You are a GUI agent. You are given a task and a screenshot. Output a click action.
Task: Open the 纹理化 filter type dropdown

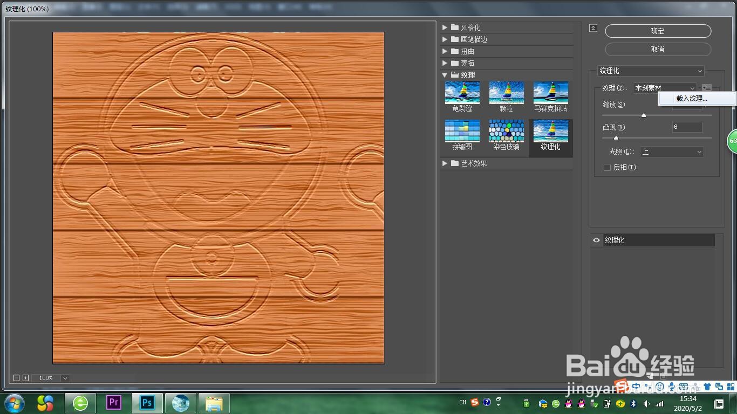coord(651,71)
